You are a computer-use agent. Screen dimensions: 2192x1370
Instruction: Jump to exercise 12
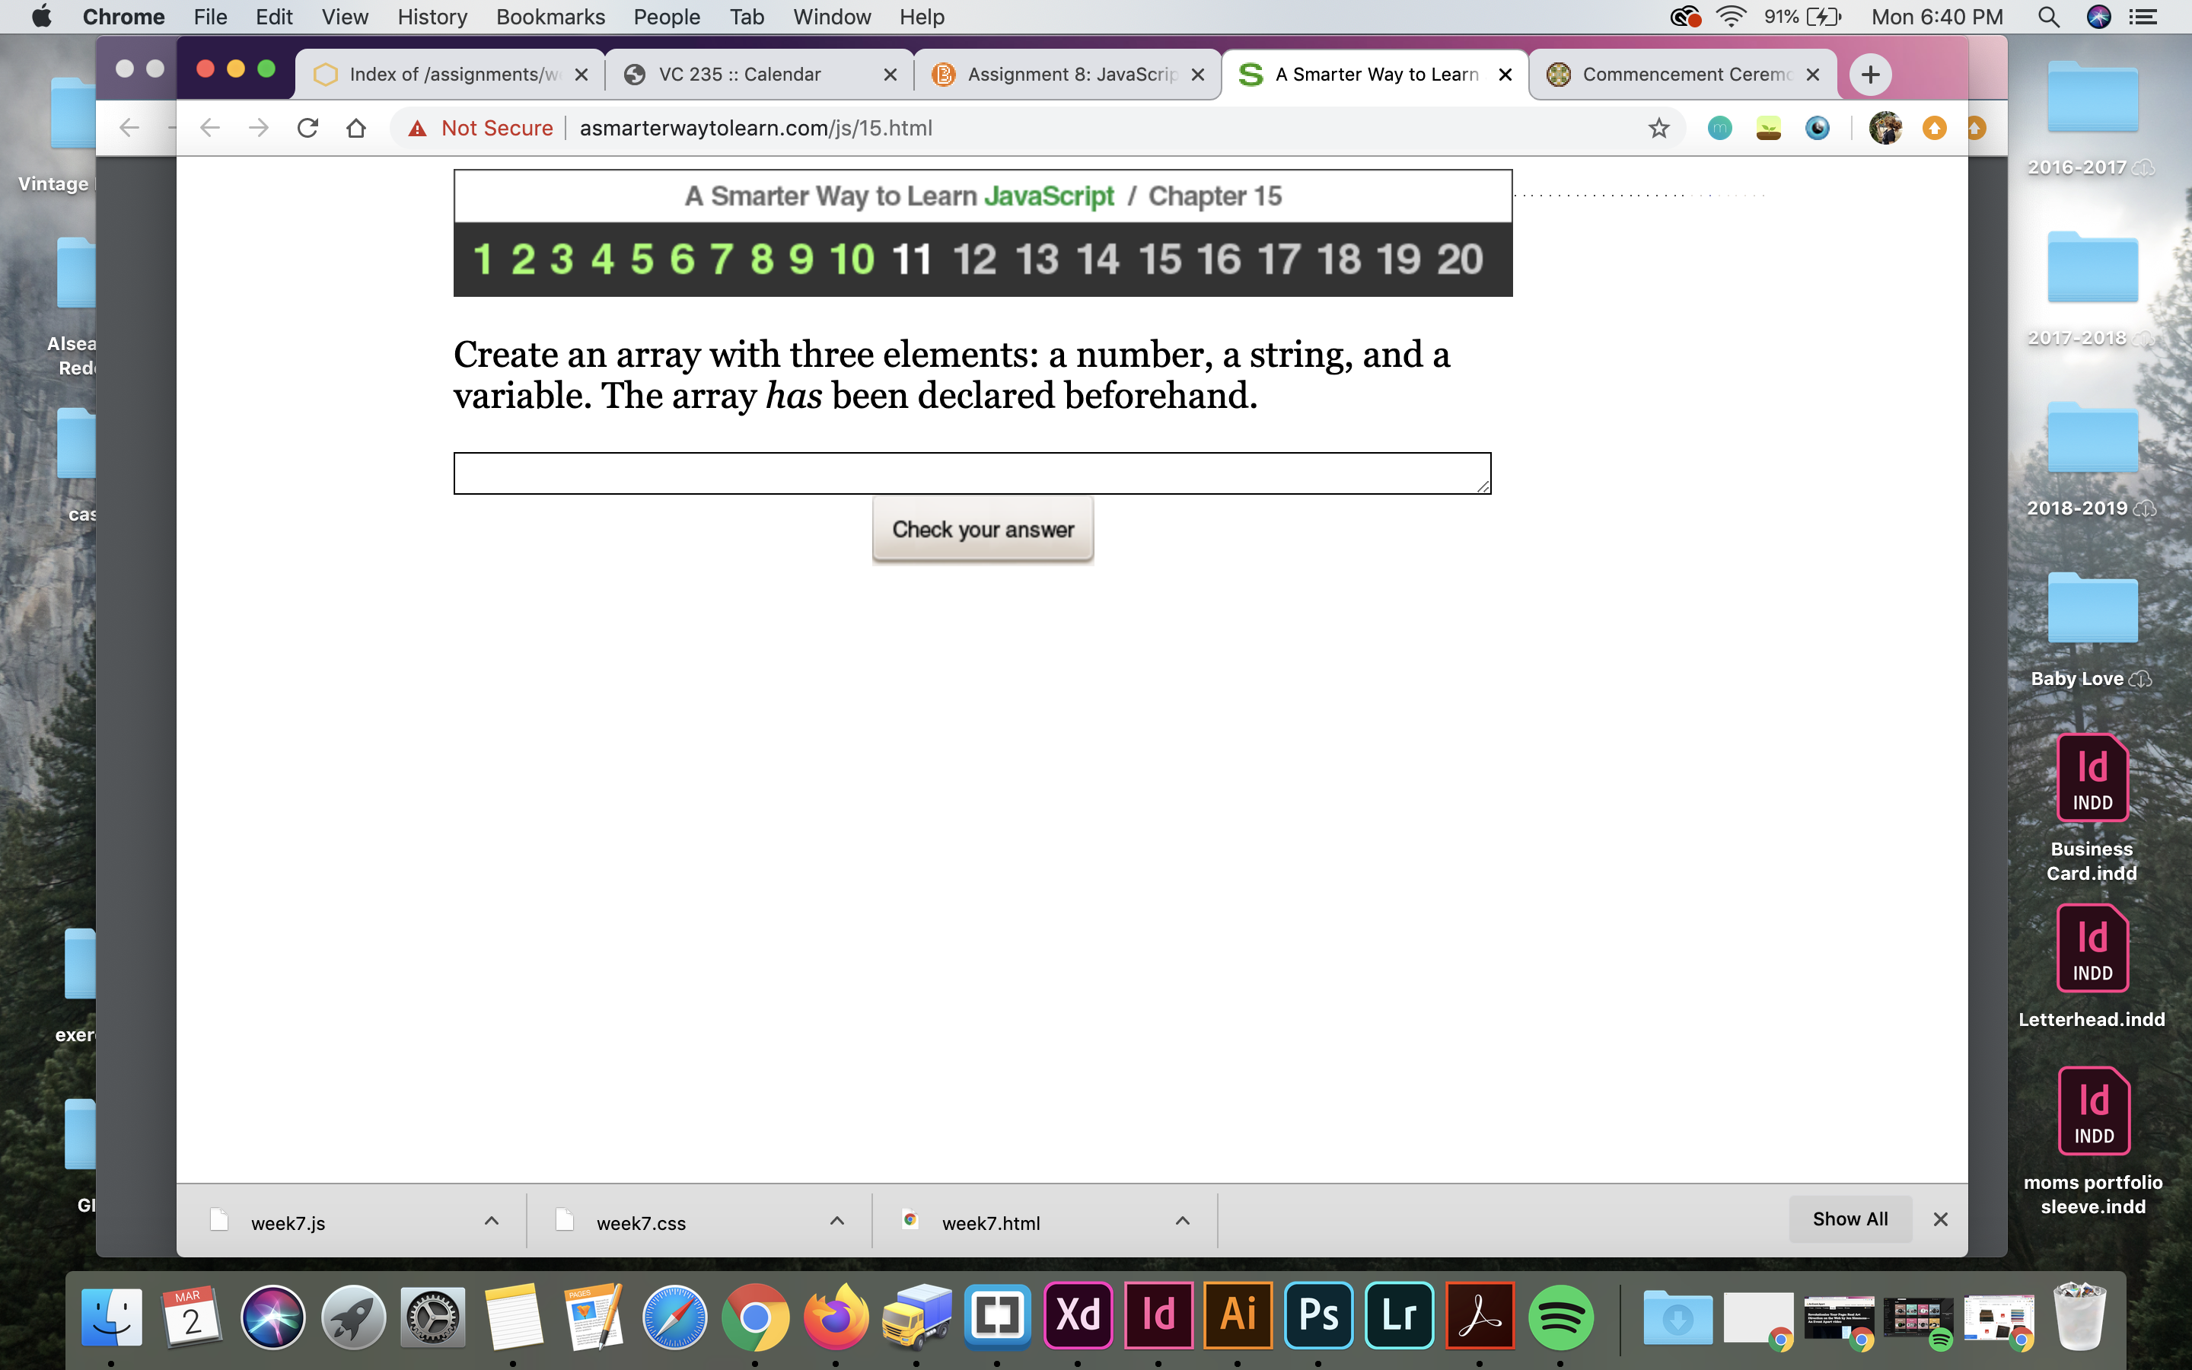click(973, 260)
